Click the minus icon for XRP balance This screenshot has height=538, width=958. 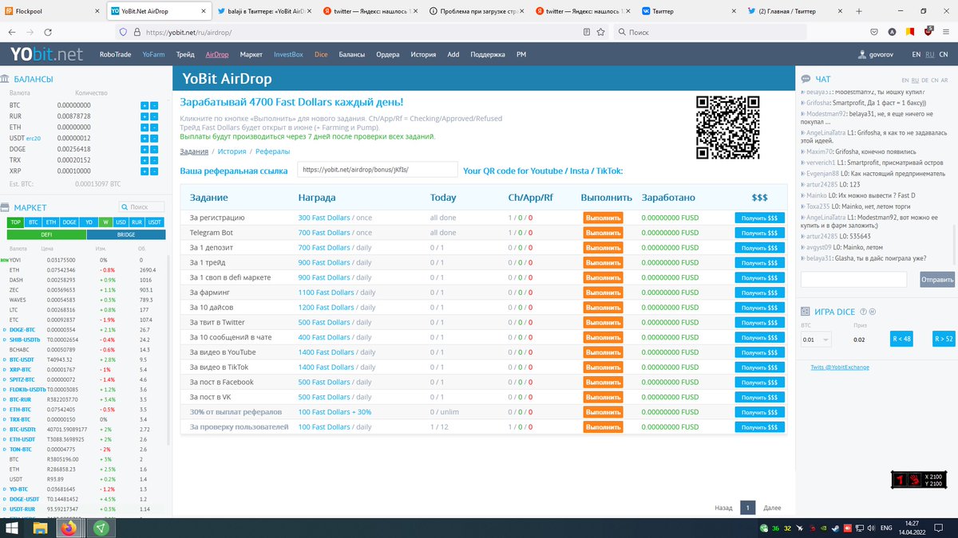(x=154, y=171)
